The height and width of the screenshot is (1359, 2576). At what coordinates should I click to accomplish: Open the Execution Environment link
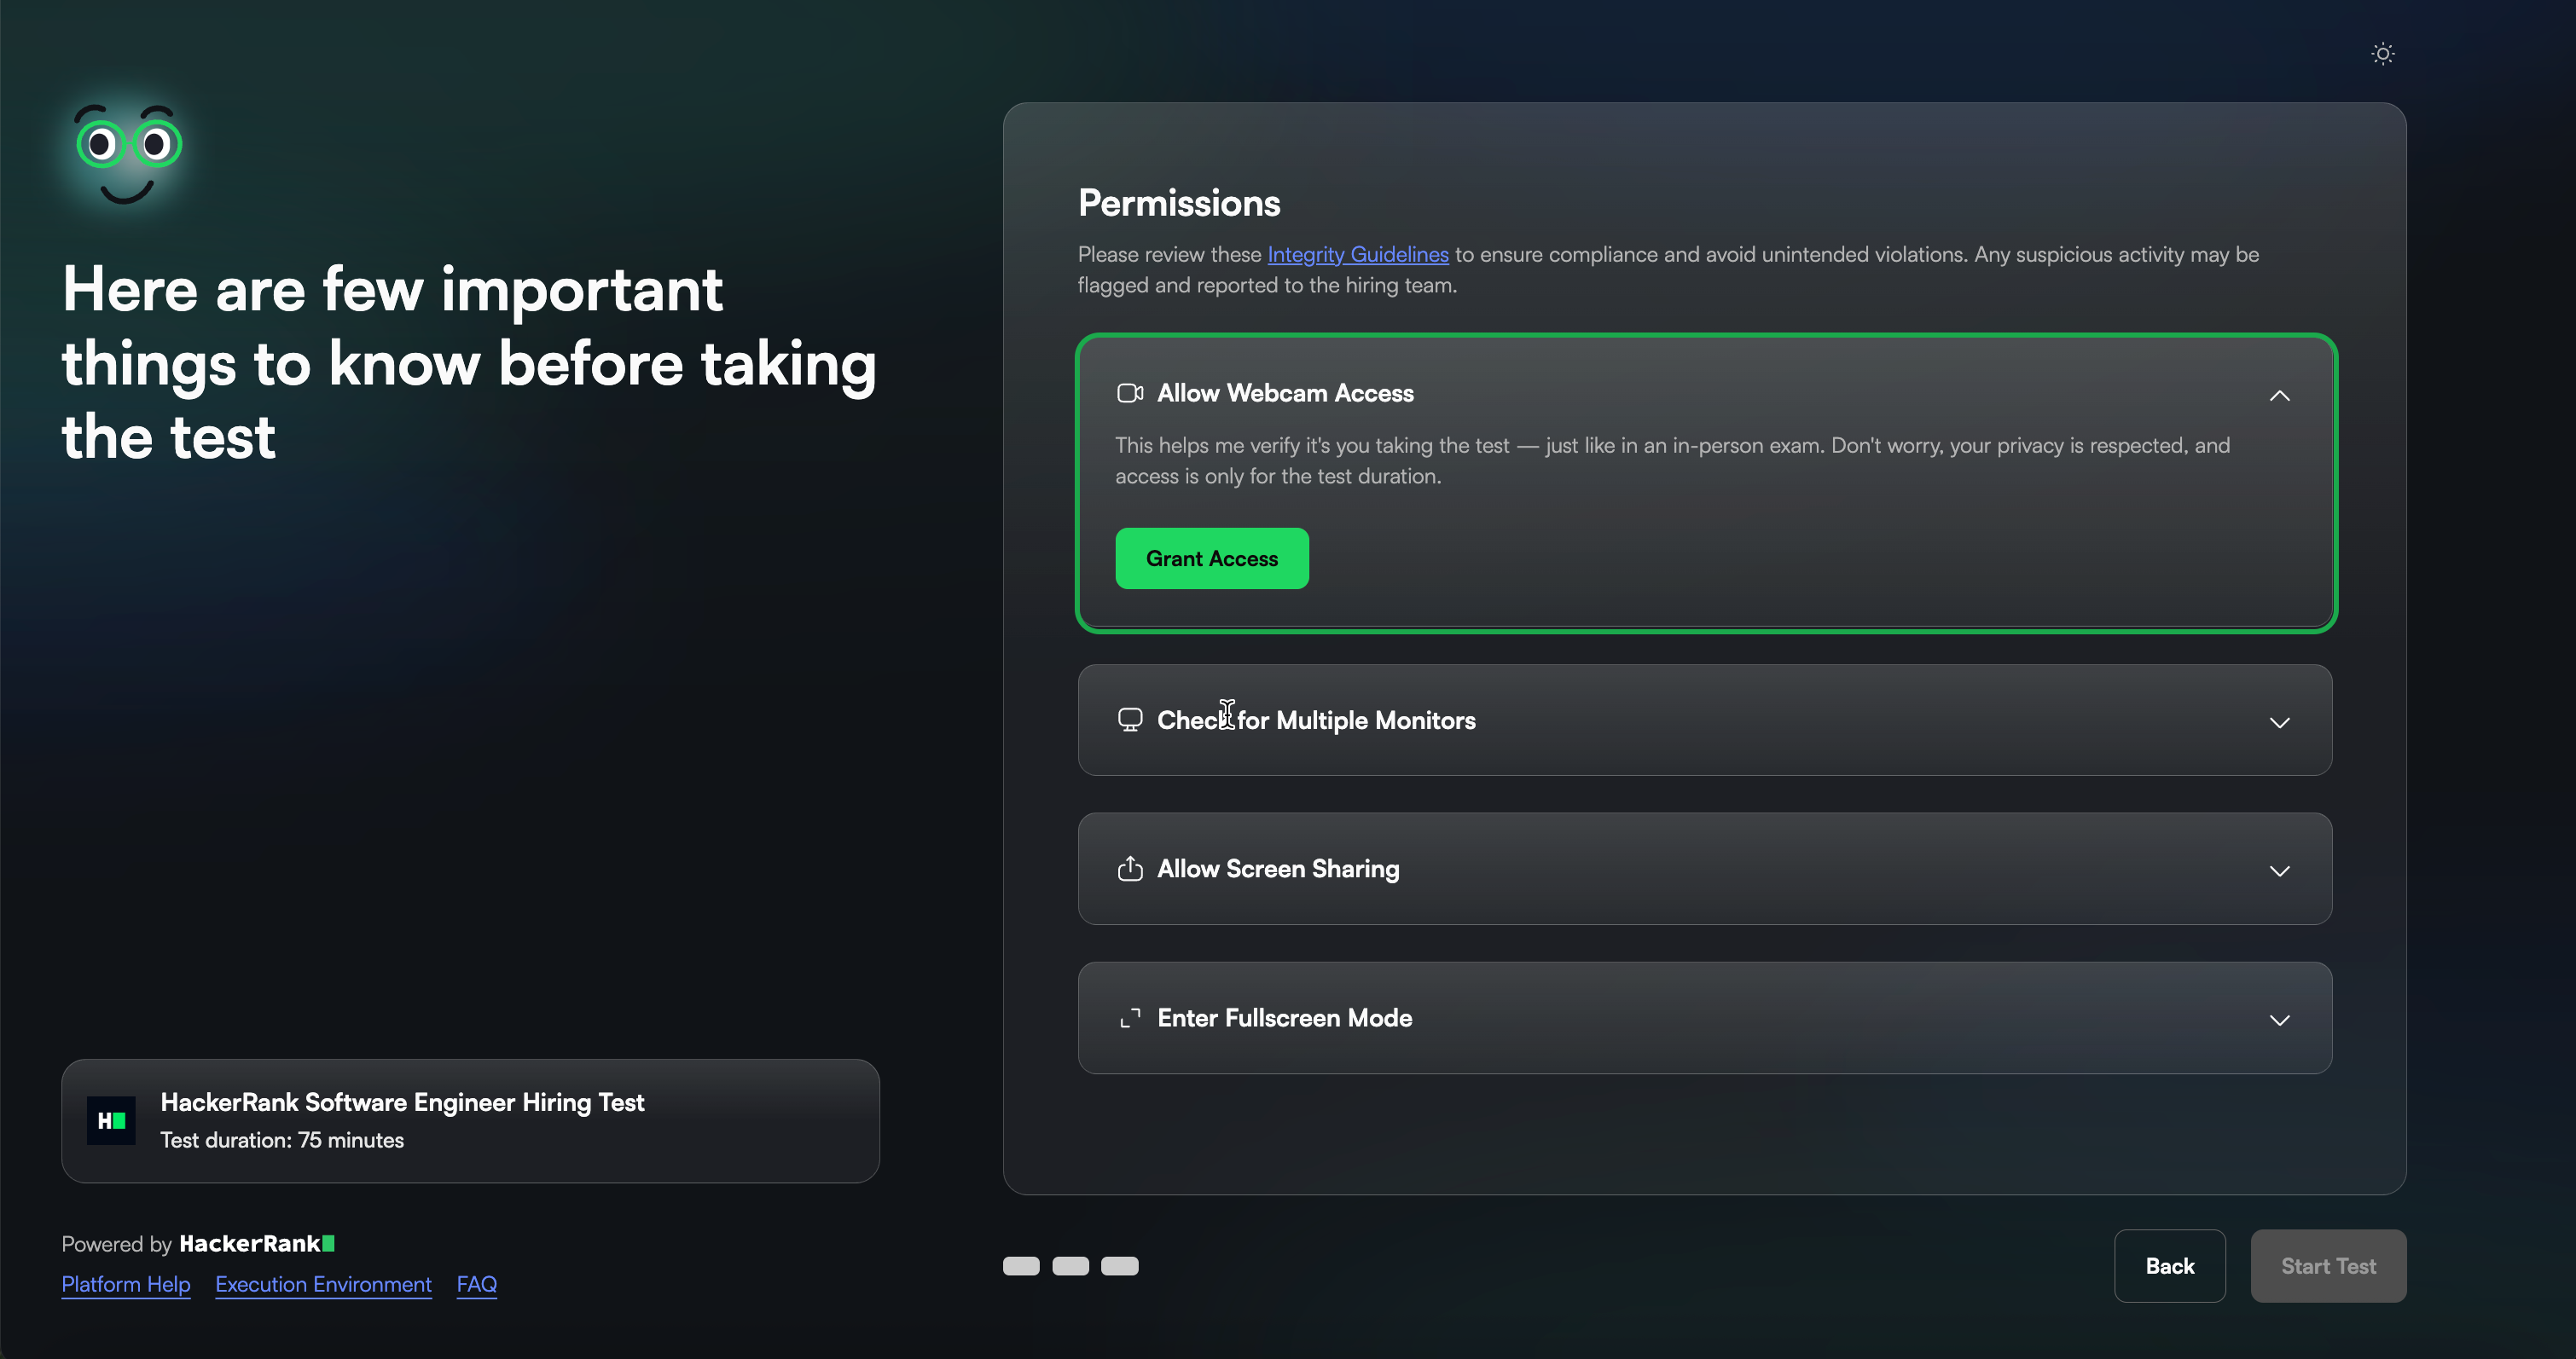[323, 1284]
